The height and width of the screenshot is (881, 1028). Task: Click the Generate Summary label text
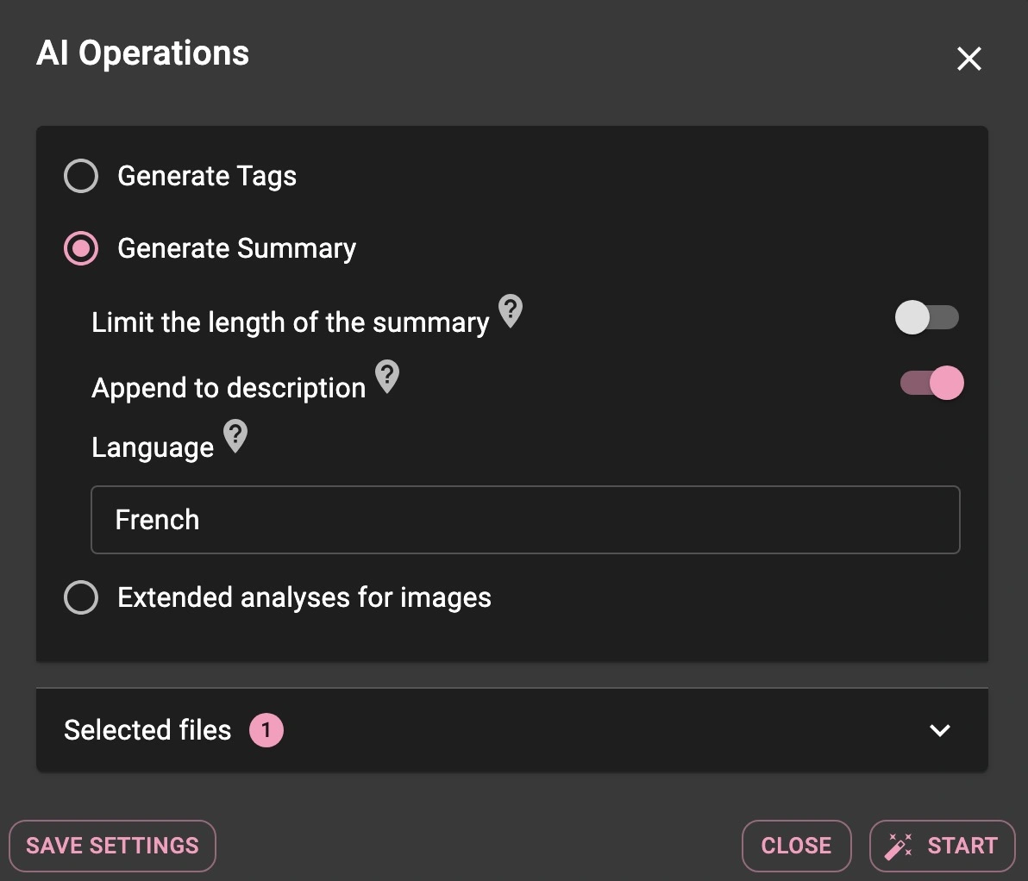(236, 248)
